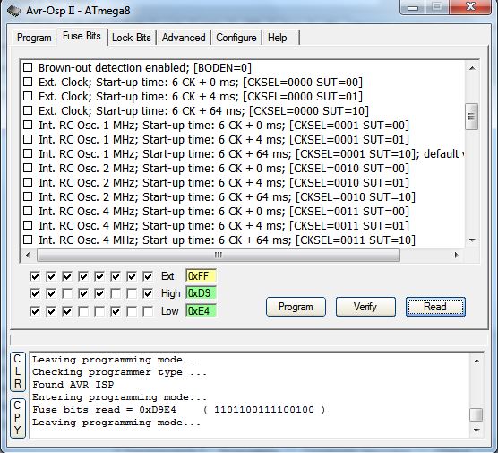
Task: Toggle the third bit checkbox in High row
Action: [x=67, y=293]
